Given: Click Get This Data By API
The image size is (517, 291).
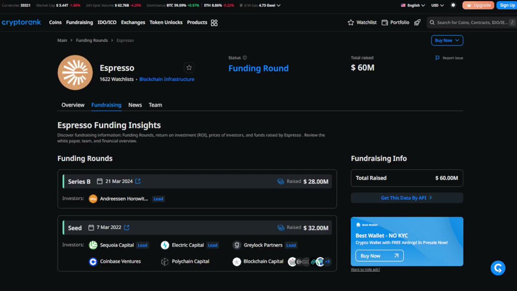Looking at the screenshot, I should 407,198.
